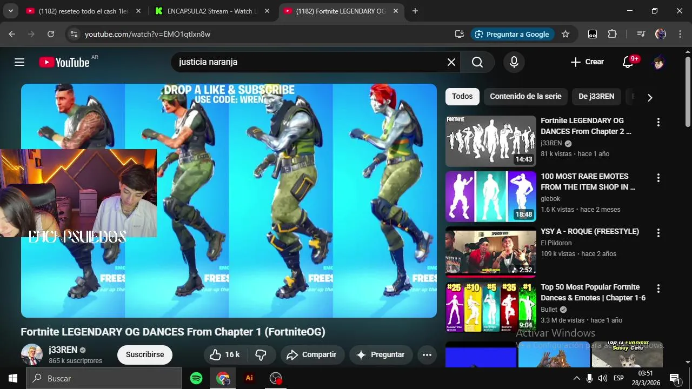692x389 pixels.
Task: Open the ESP input language indicator
Action: (618, 378)
